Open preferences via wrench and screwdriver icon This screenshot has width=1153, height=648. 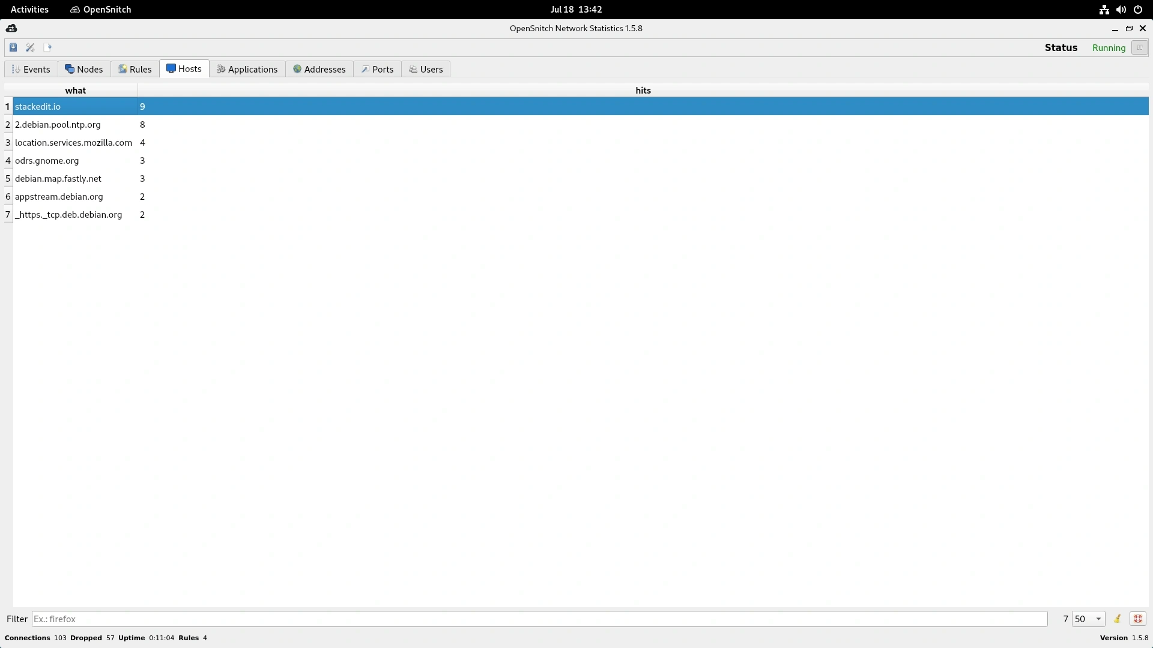30,47
